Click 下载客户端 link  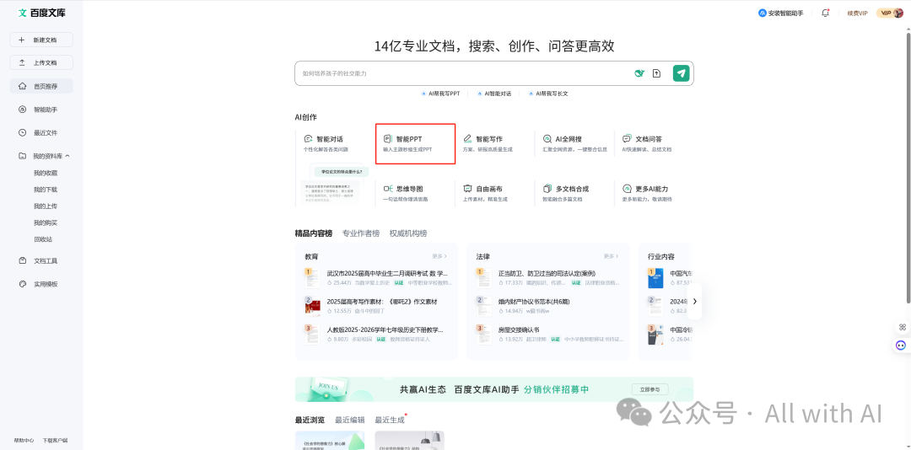pos(55,440)
